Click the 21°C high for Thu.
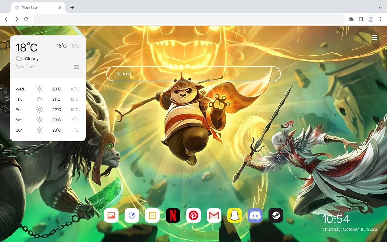Image resolution: width=387 pixels, height=242 pixels. pyautogui.click(x=56, y=99)
